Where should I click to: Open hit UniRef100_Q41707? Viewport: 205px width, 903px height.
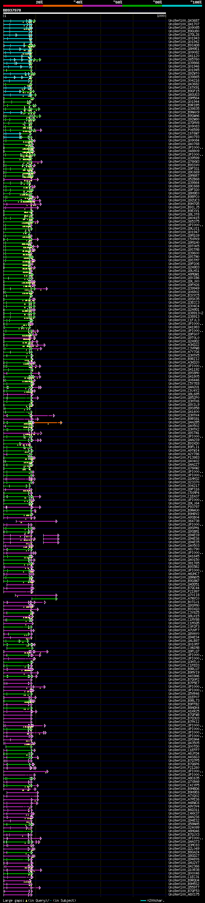click(184, 24)
